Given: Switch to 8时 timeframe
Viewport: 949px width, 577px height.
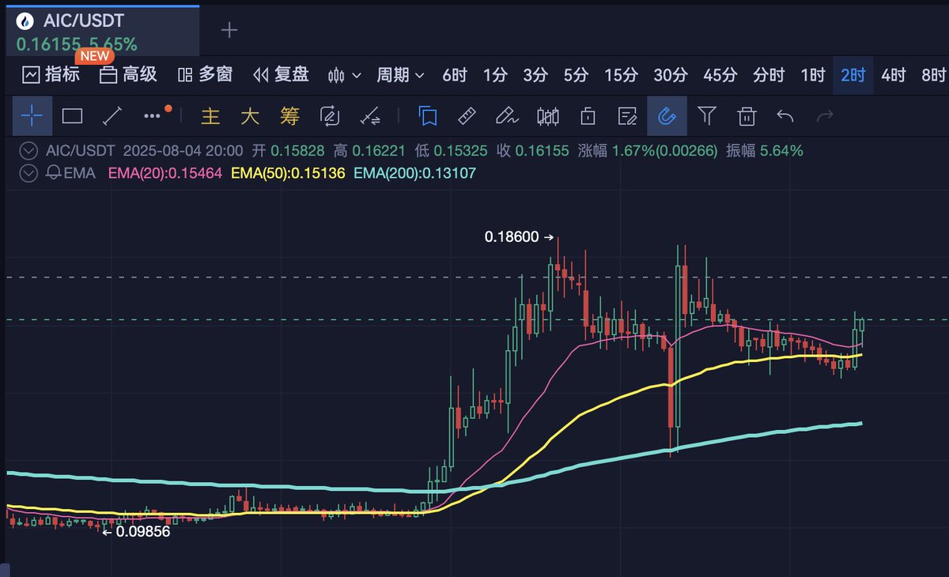Looking at the screenshot, I should 934,75.
